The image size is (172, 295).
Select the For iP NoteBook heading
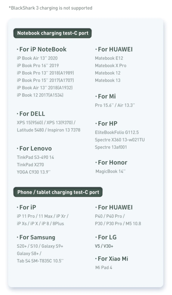coord(42,49)
